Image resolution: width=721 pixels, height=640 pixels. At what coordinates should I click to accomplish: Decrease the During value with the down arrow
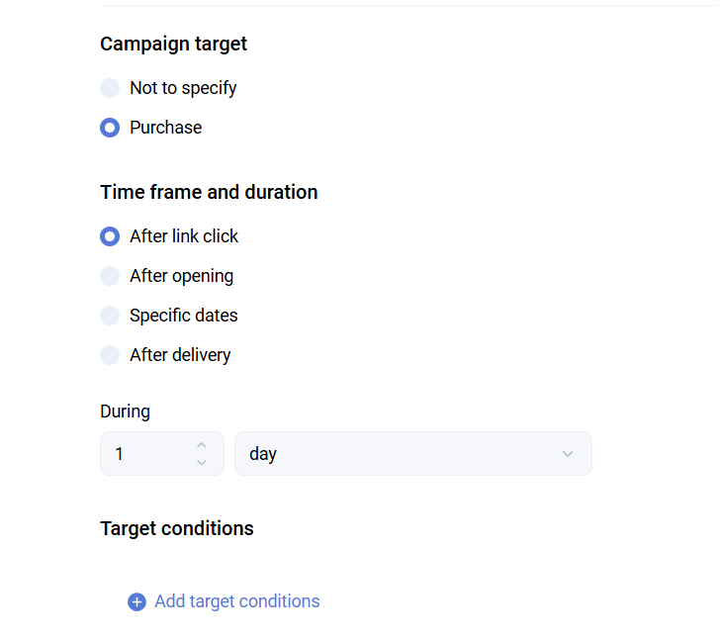coord(202,463)
